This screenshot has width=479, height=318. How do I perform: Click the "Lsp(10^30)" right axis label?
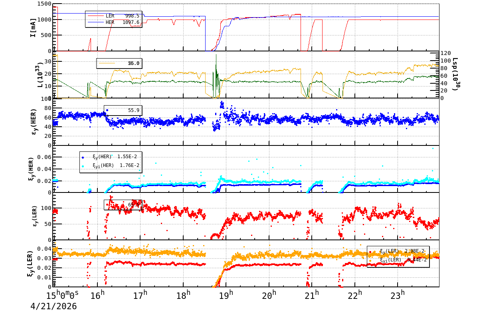pyautogui.click(x=455, y=74)
